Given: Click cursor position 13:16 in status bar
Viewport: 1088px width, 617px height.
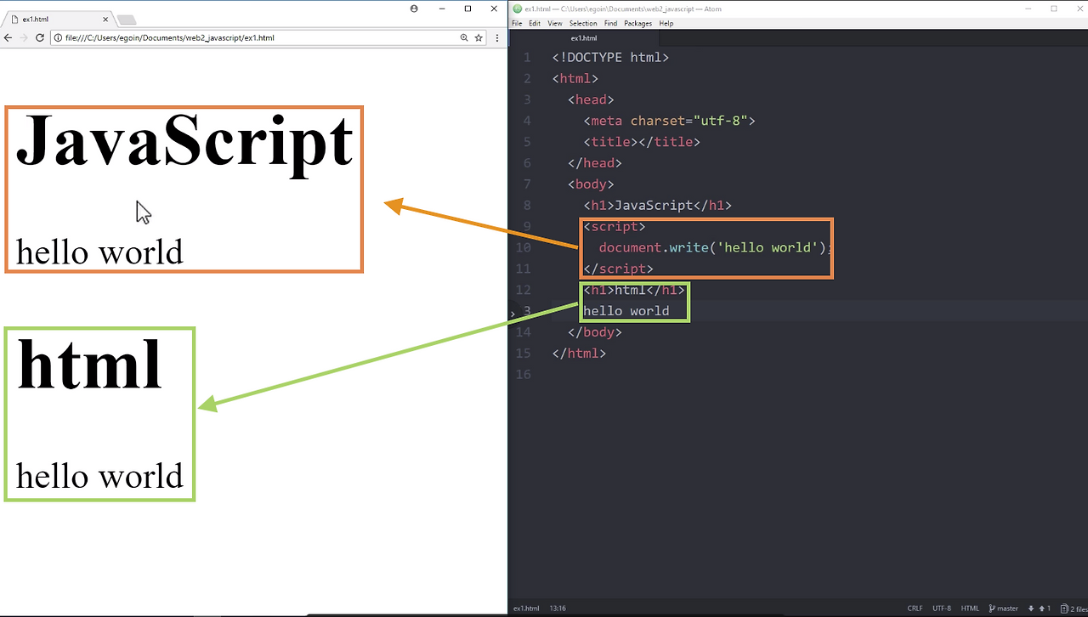Looking at the screenshot, I should pos(558,609).
